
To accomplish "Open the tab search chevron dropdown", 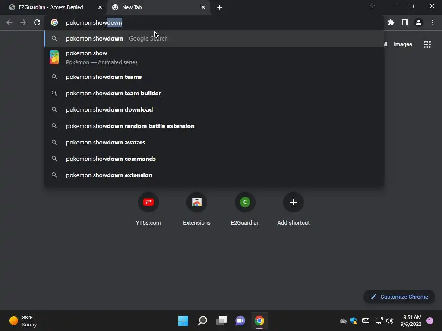I will tap(373, 6).
